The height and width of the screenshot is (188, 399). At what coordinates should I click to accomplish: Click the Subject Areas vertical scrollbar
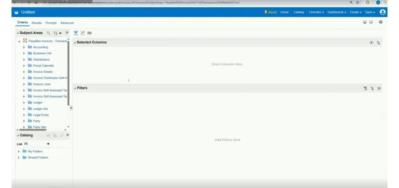(68, 73)
